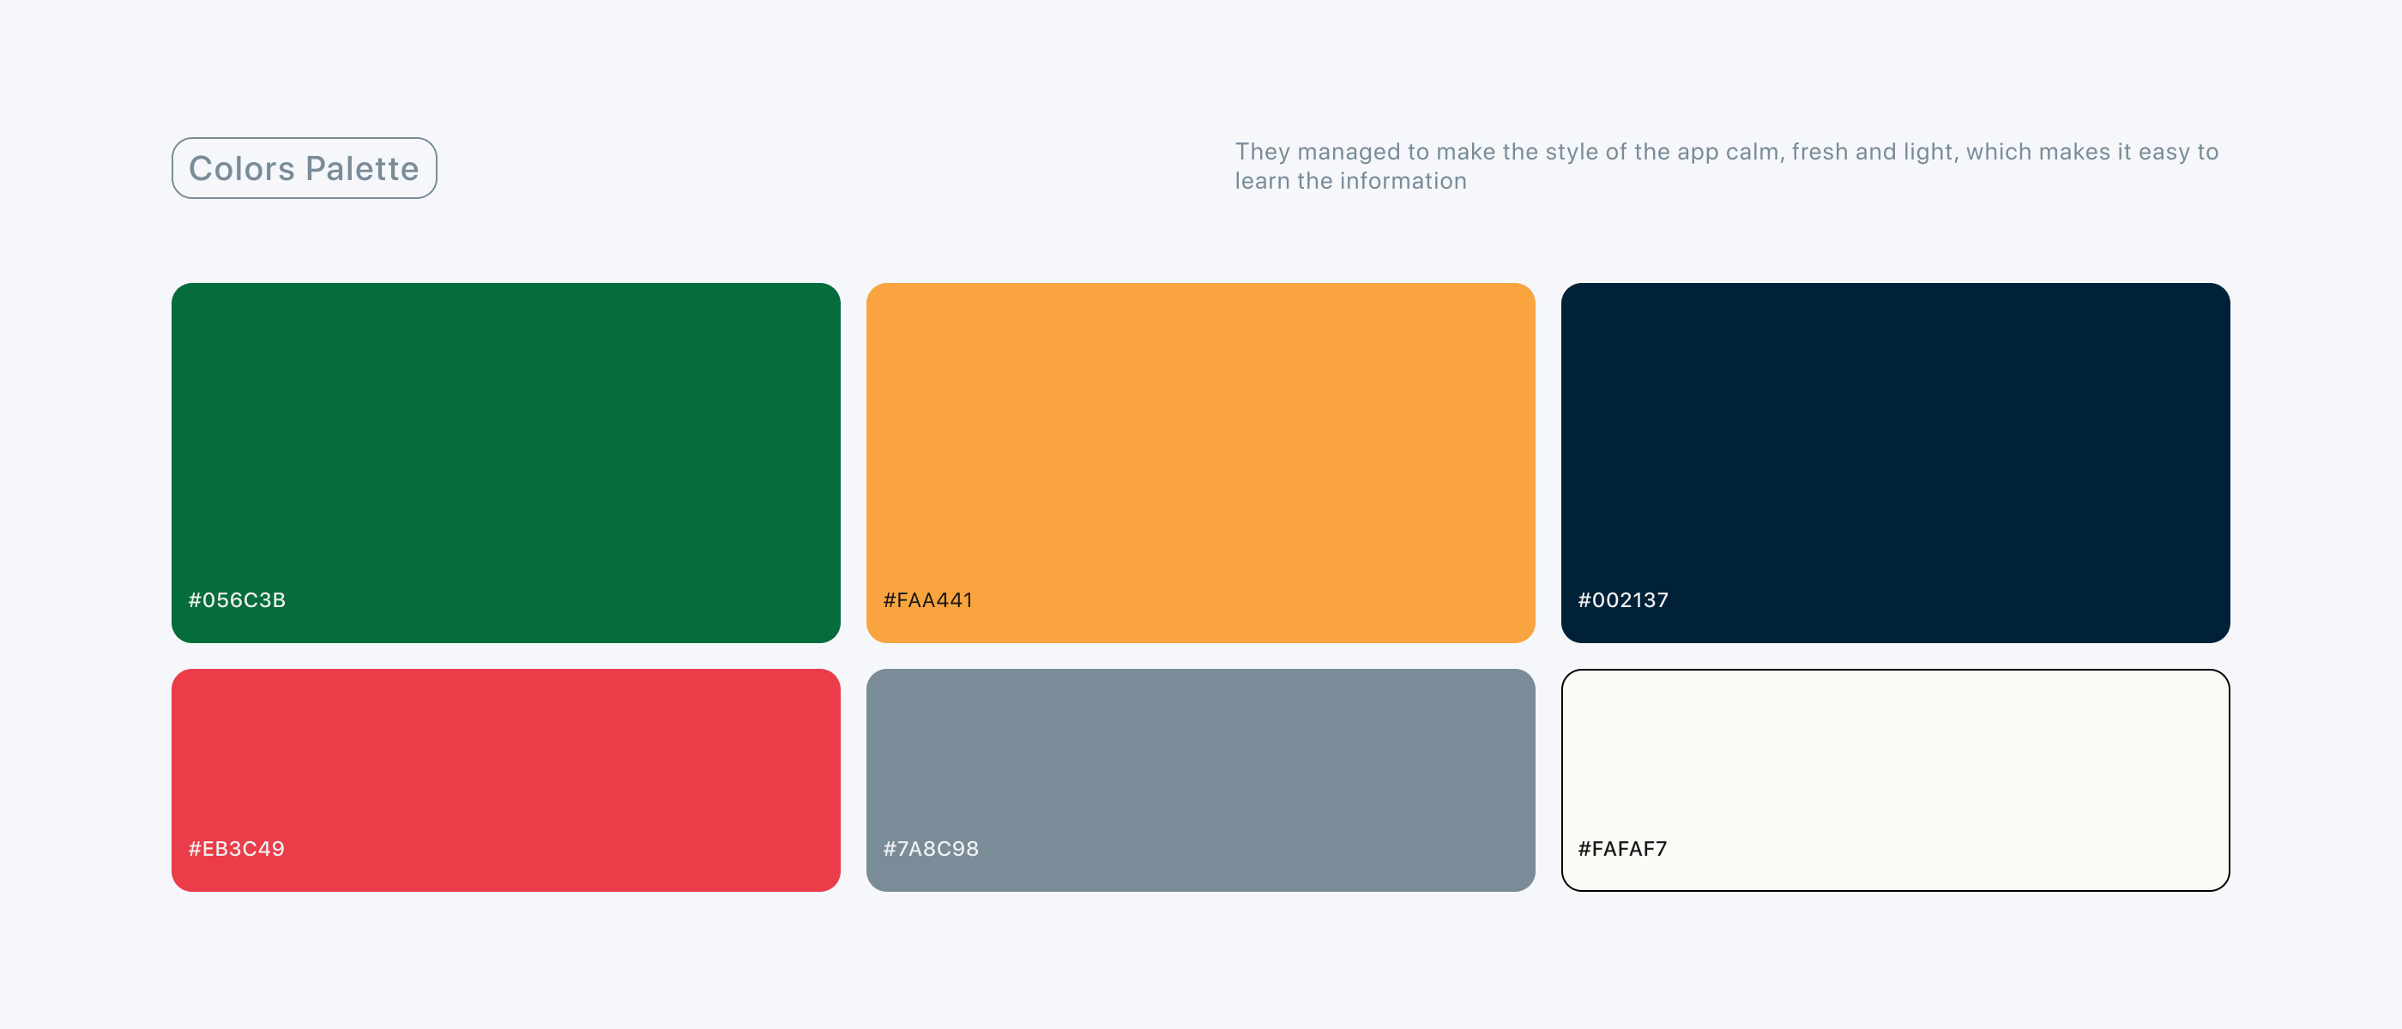The image size is (2402, 1029).
Task: Click the #FAFAF7 hex code text
Action: coord(1622,849)
